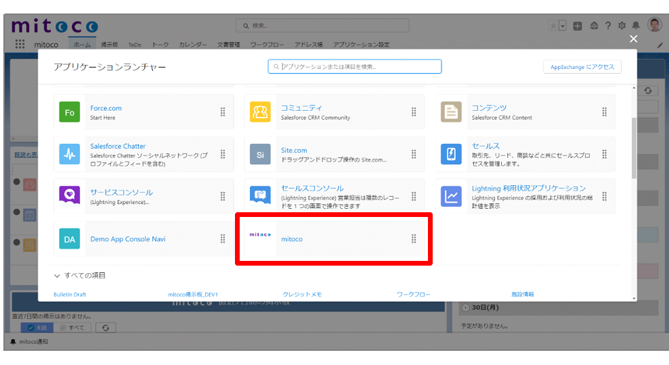This screenshot has width=669, height=365.
Task: Click the global create plus icon
Action: pos(578,26)
